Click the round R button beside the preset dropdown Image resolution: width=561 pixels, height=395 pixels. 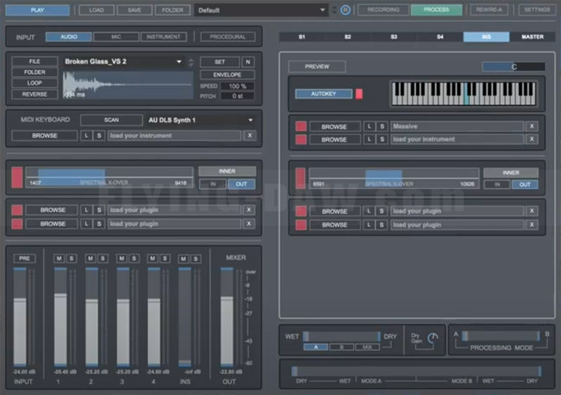point(345,10)
